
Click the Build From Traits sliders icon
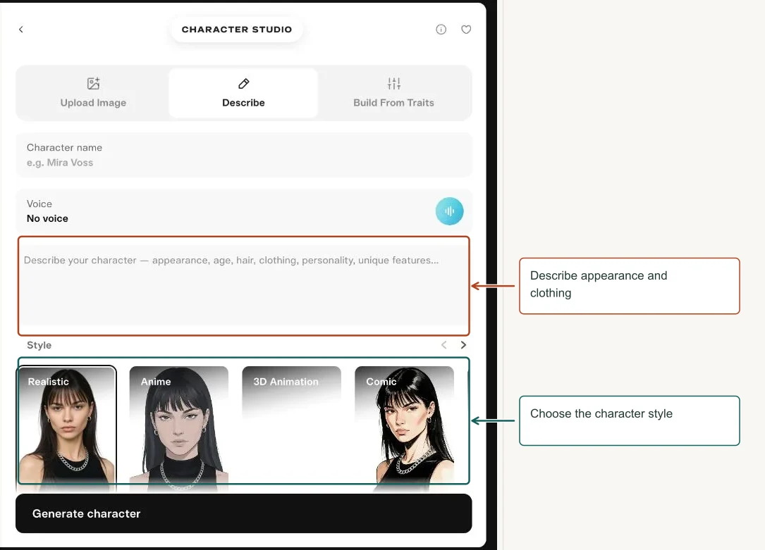tap(394, 84)
